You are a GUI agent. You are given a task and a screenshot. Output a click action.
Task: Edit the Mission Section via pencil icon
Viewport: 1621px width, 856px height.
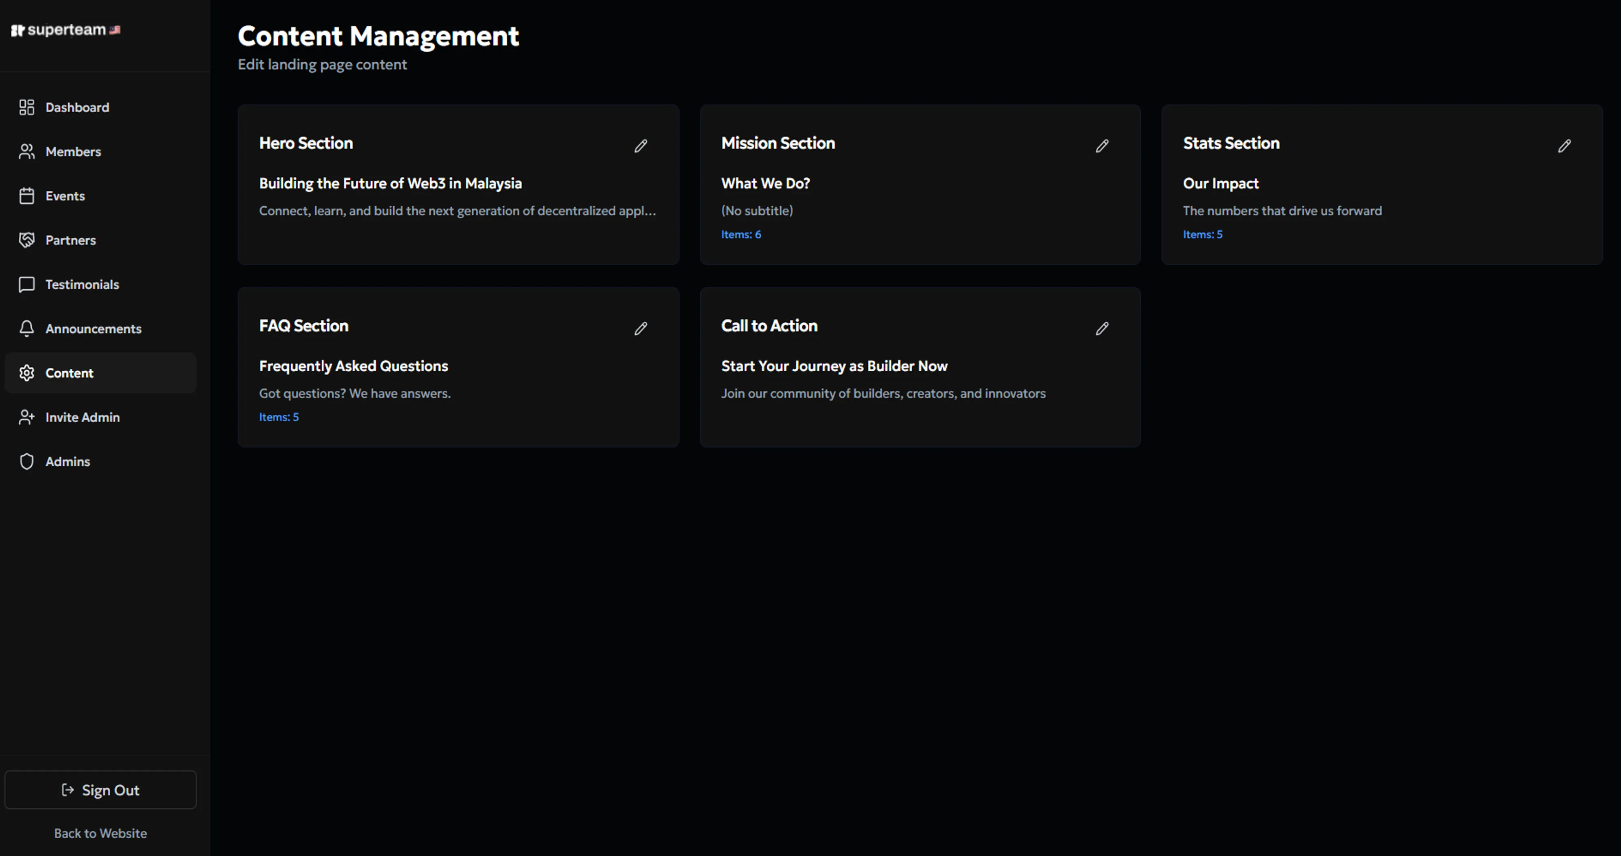coord(1102,146)
